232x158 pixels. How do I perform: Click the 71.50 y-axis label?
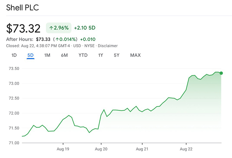[14, 128]
